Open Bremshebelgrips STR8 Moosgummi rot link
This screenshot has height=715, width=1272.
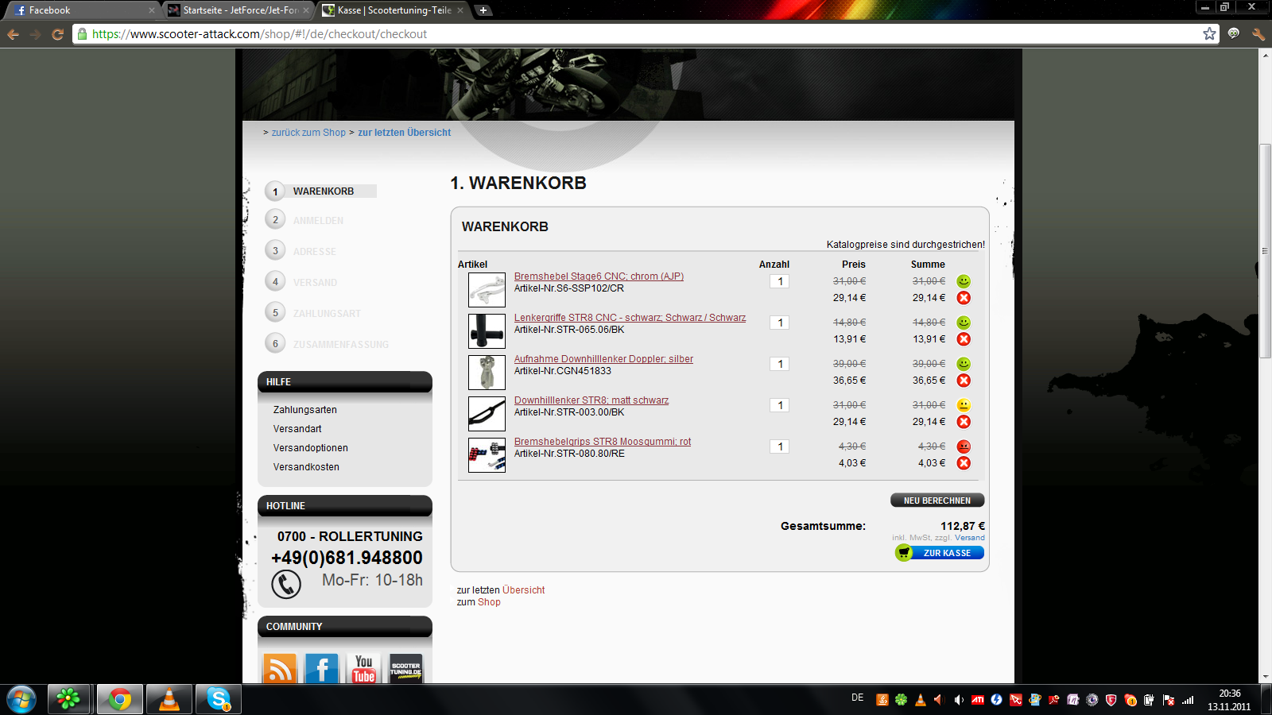(x=603, y=442)
